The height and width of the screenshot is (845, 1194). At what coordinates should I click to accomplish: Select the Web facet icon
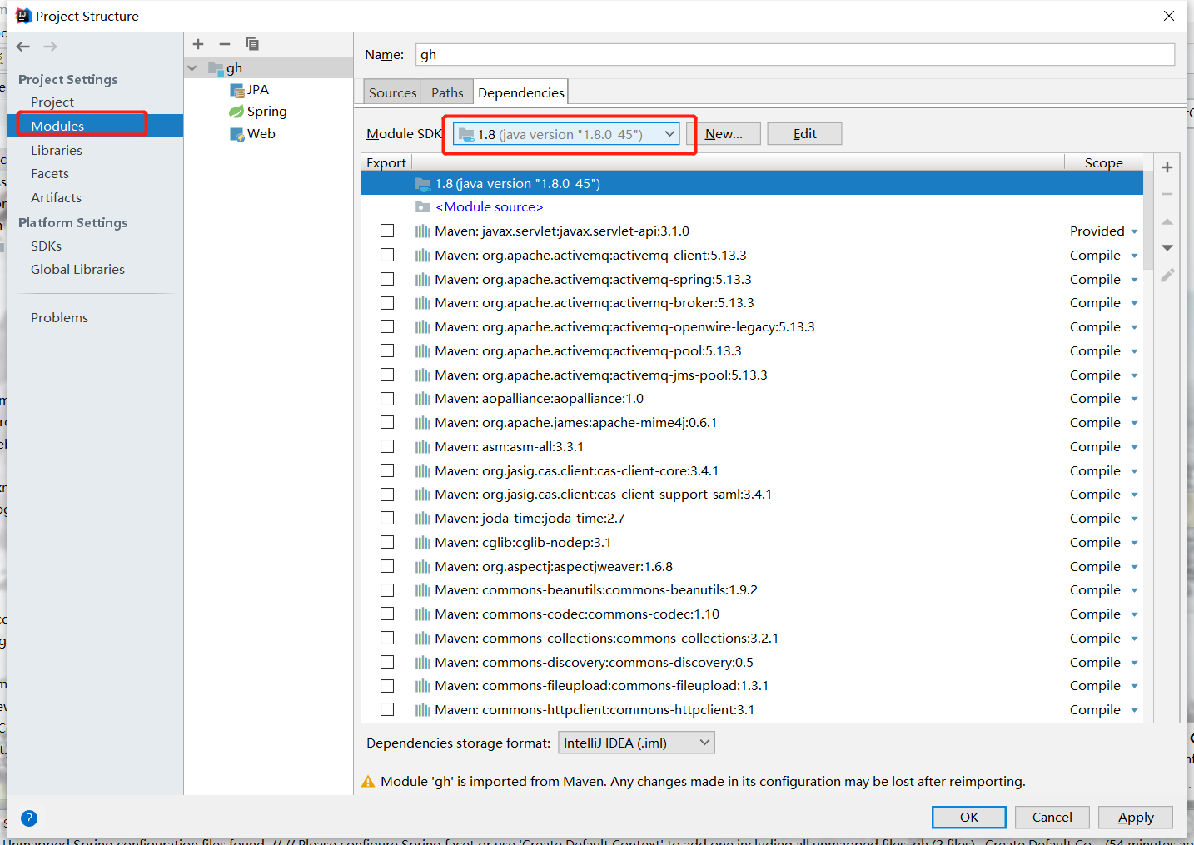pos(237,134)
